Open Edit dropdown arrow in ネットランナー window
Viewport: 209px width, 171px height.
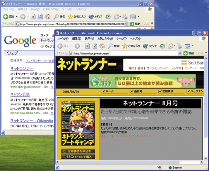click(x=193, y=46)
